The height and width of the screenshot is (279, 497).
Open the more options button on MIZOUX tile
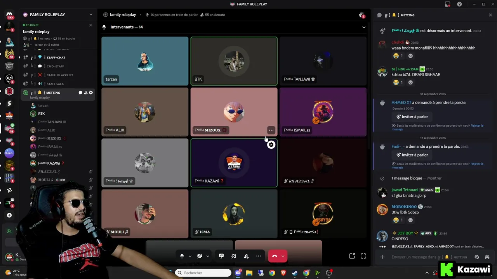tap(271, 130)
